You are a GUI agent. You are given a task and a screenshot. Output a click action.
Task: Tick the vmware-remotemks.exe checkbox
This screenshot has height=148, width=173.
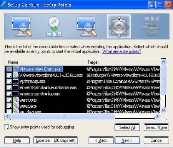click(x=9, y=94)
